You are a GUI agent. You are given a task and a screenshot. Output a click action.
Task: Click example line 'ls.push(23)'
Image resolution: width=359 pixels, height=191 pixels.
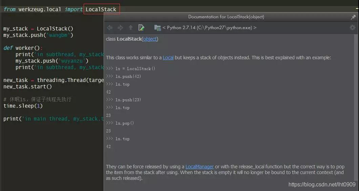(x=123, y=100)
